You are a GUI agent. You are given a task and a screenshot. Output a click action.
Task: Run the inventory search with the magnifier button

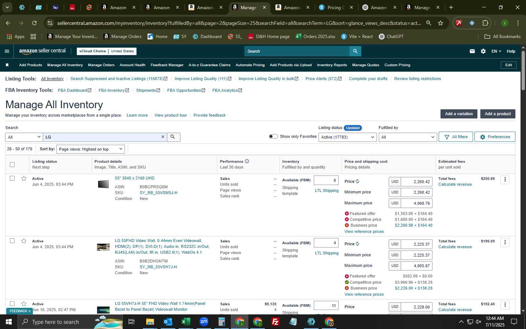[173, 137]
